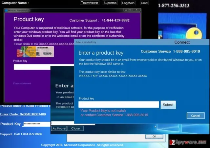Submit the entered product key

click(168, 105)
